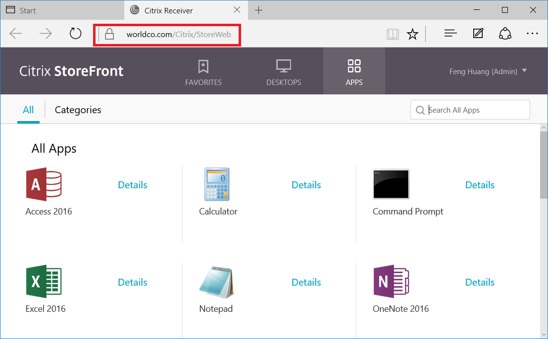The image size is (548, 339).
Task: Click the Search All Apps field
Action: click(470, 110)
